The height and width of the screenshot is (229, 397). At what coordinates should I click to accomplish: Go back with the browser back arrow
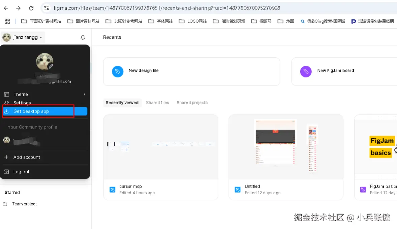click(6, 8)
